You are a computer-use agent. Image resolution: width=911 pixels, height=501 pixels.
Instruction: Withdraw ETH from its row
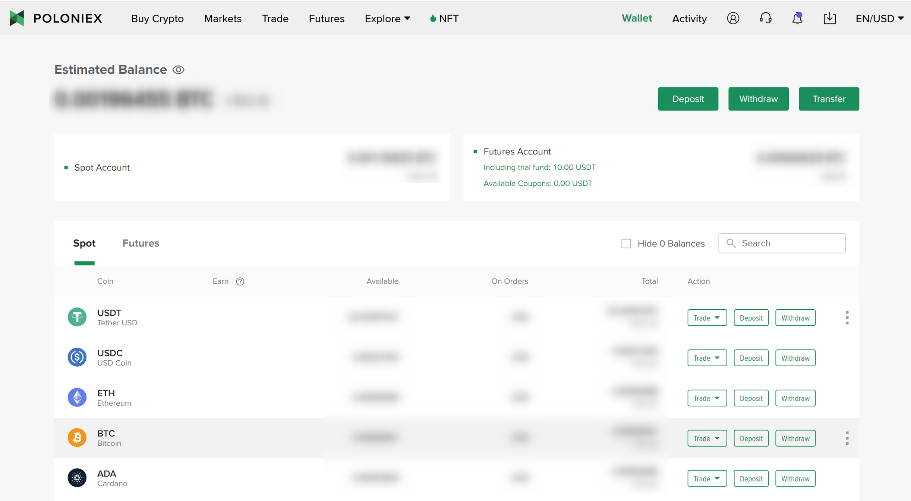coord(795,398)
